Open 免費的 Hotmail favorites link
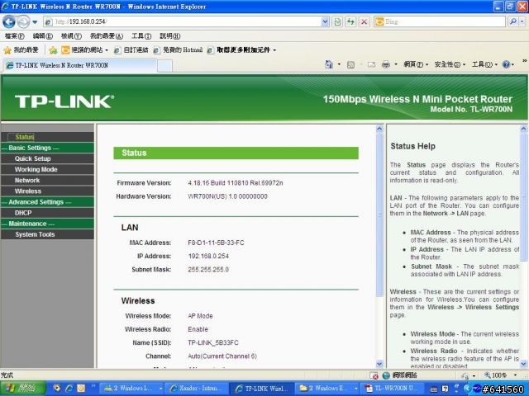Screen dimensions: 529x396 coord(178,50)
